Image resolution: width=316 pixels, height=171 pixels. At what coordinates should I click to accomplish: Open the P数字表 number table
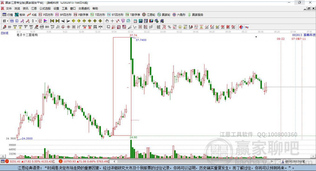tap(81, 15)
